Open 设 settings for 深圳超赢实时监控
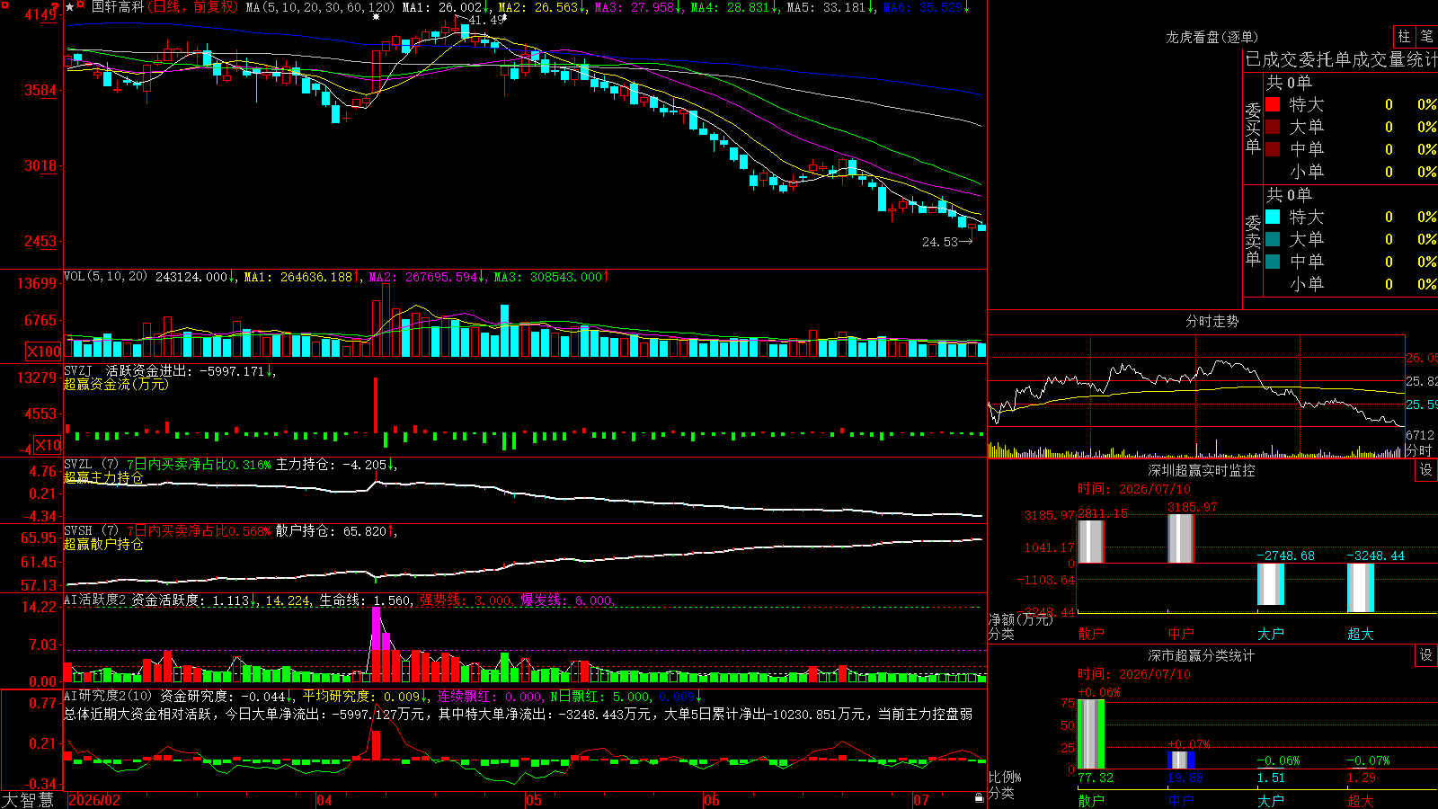Viewport: 1438px width, 809px height. tap(1425, 470)
